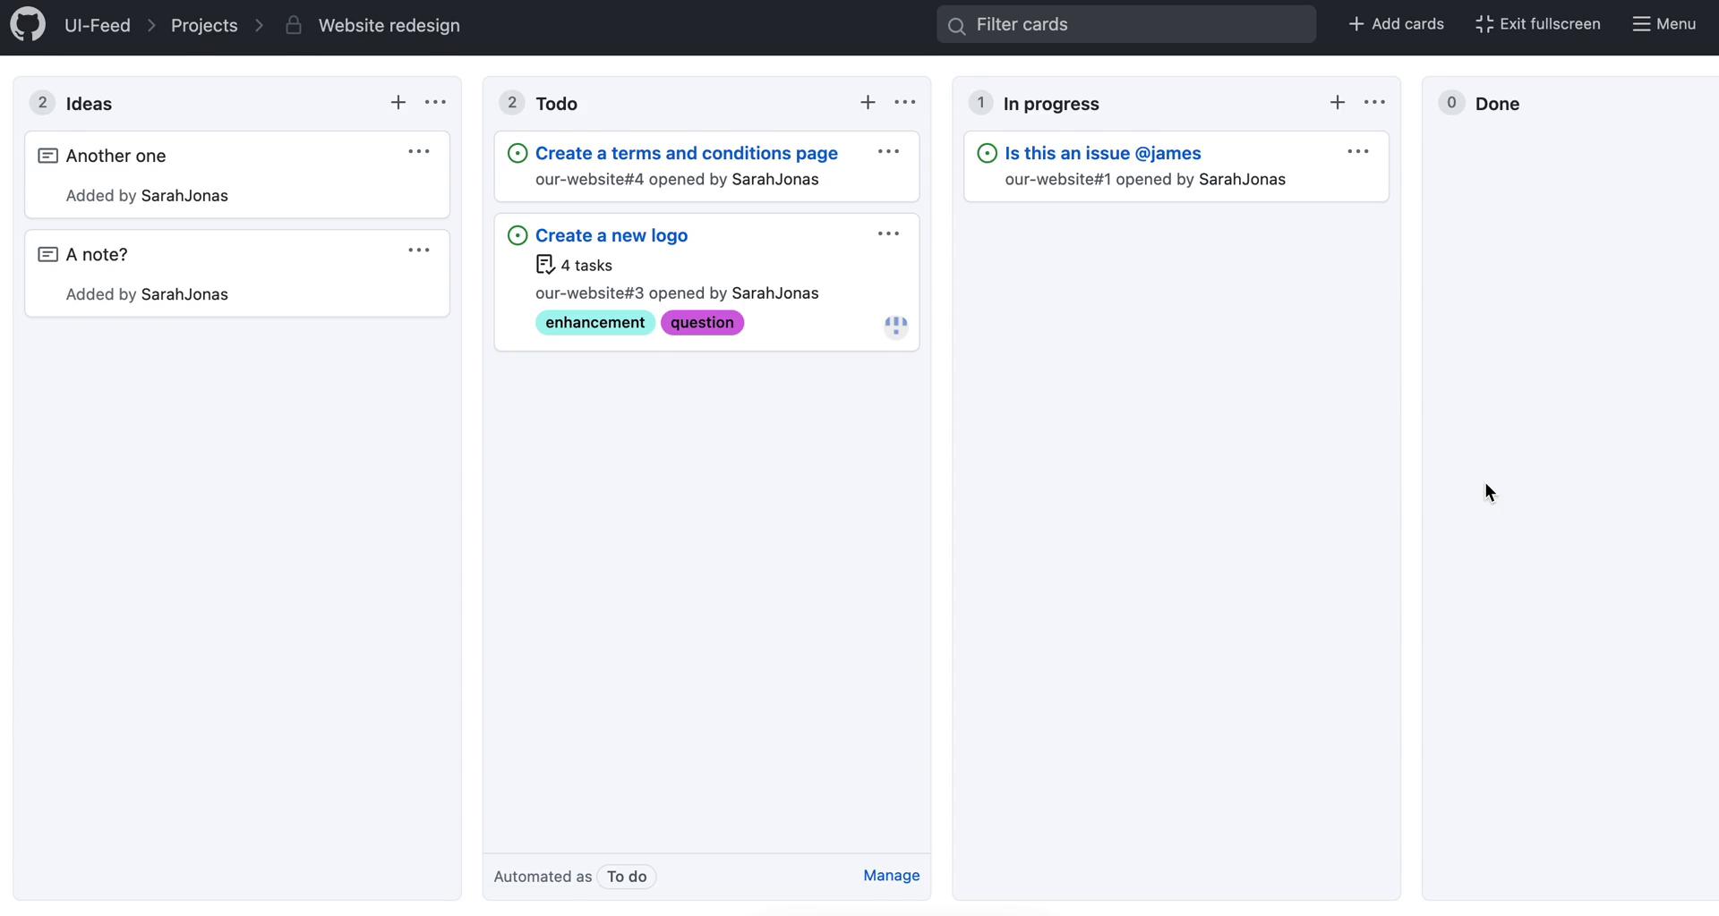Click Todo column card count badge

(x=511, y=103)
